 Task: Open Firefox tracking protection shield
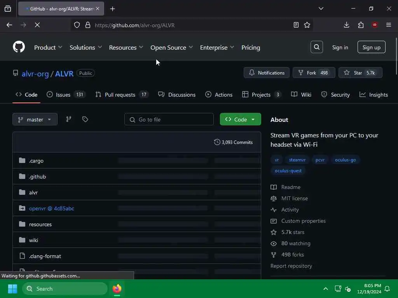tap(77, 25)
